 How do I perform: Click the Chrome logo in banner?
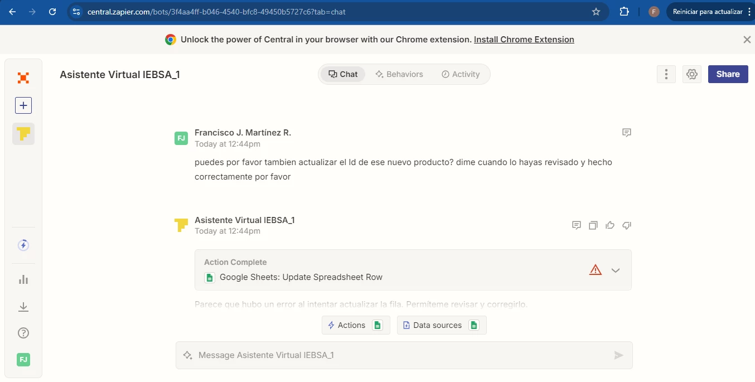pyautogui.click(x=171, y=40)
